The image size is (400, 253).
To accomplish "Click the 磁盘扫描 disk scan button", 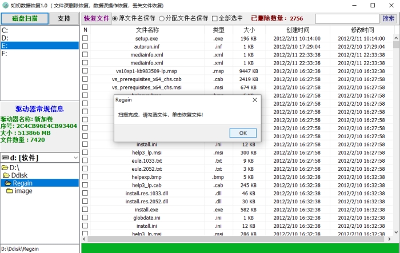I will (25, 19).
